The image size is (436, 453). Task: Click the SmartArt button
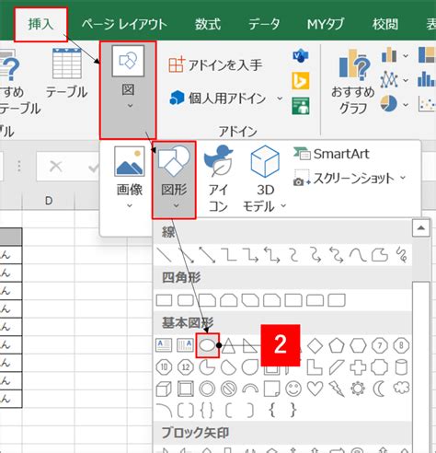point(331,154)
